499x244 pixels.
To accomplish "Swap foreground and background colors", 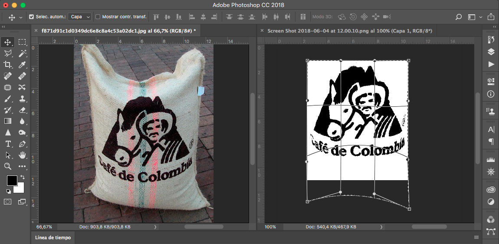I will [22, 178].
